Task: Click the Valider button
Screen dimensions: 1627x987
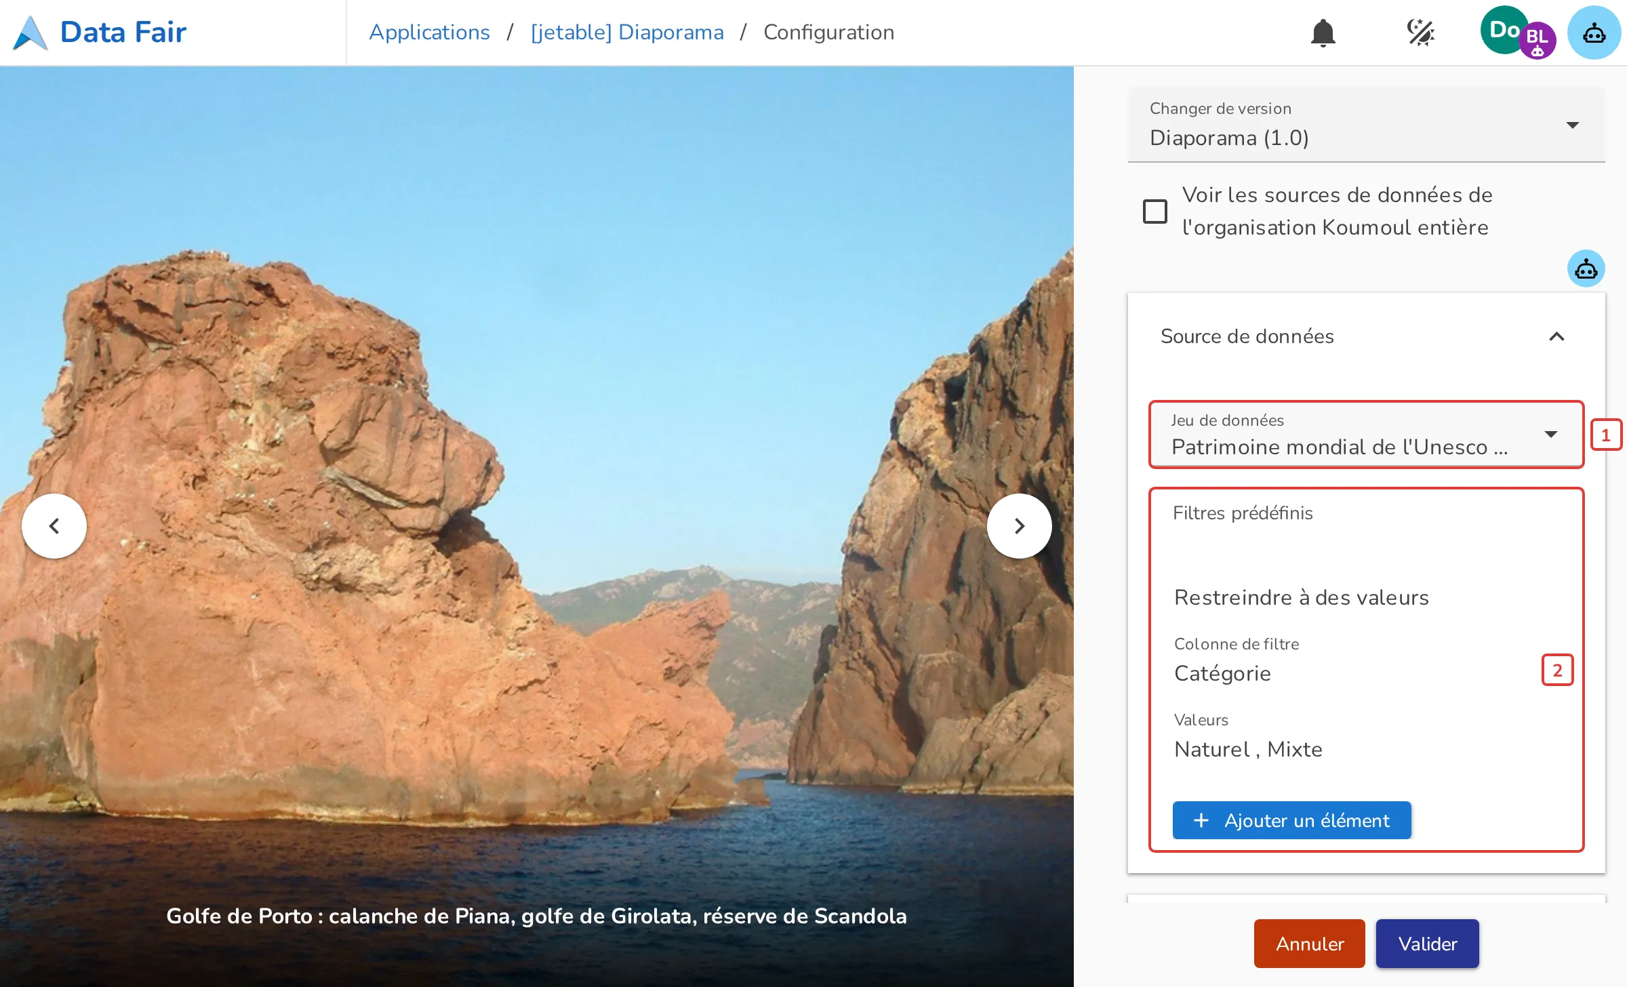Action: 1427,944
